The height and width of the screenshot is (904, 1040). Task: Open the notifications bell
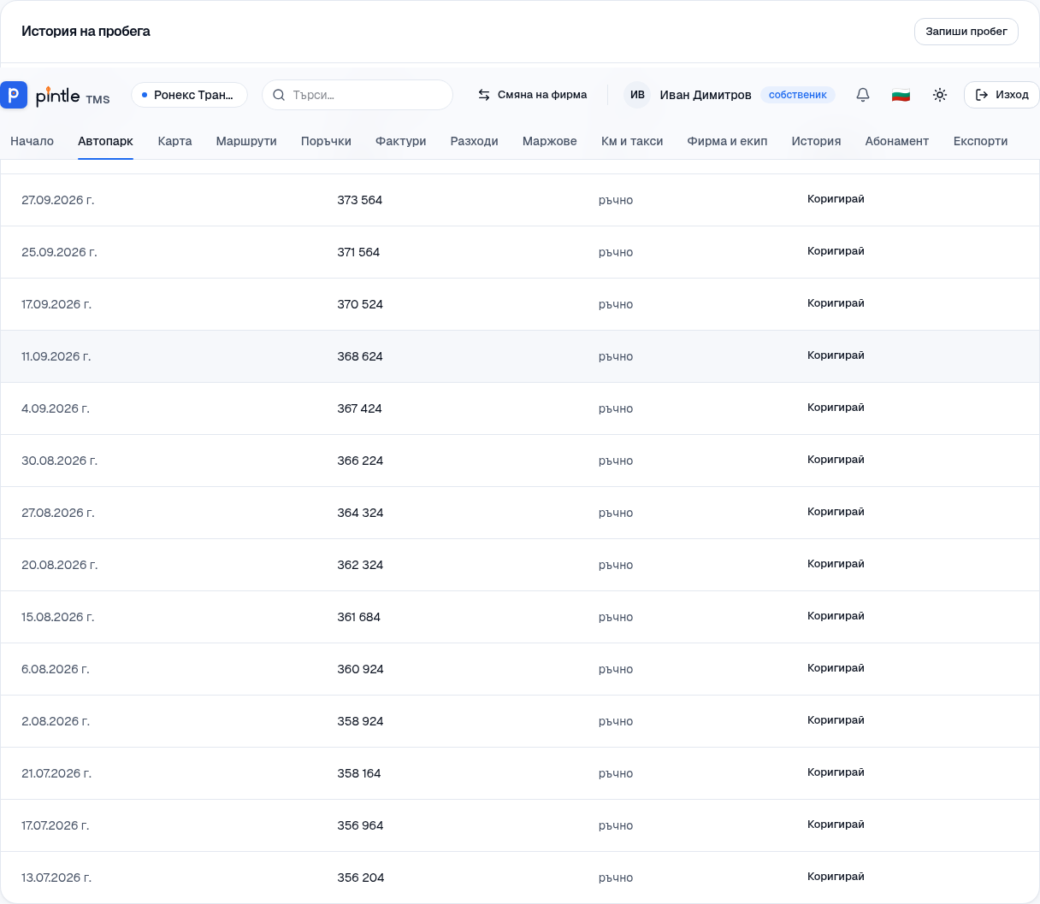[863, 95]
